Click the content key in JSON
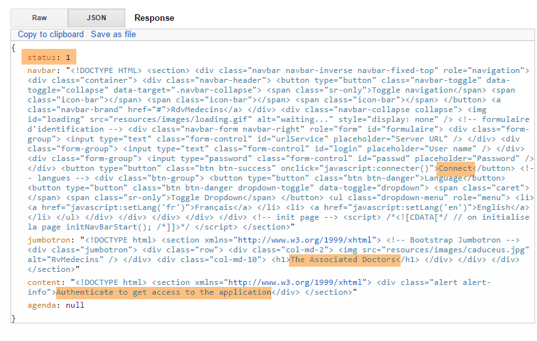 45,282
